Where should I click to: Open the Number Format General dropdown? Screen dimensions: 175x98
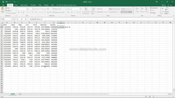80,9
